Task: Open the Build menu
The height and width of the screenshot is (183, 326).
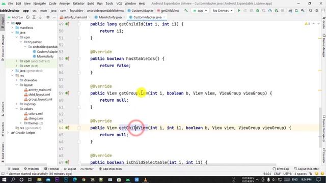Action: coord(91,4)
